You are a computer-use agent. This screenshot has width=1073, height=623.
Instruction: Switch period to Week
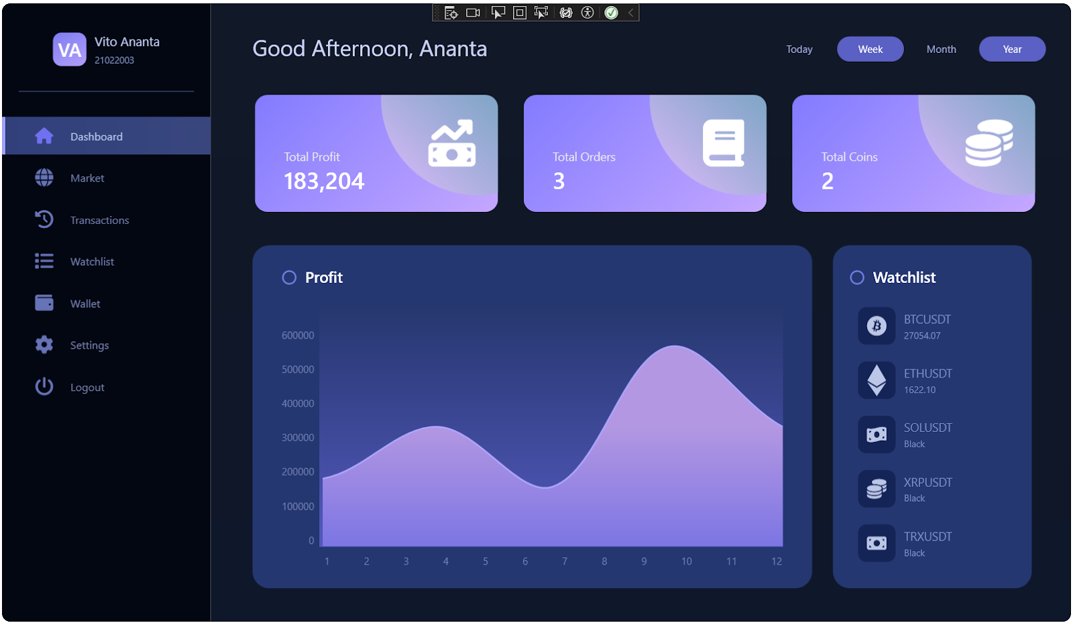click(870, 50)
